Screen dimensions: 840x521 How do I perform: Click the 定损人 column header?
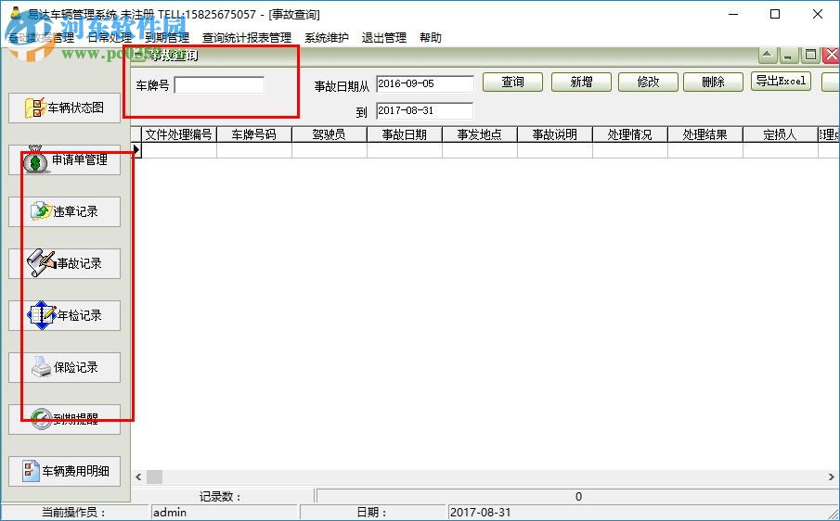pyautogui.click(x=780, y=134)
